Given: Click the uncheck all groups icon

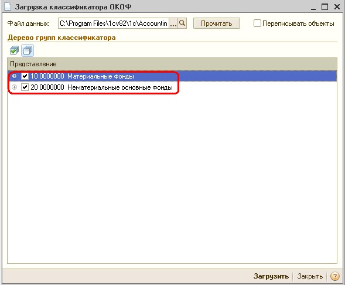Looking at the screenshot, I should click(28, 50).
